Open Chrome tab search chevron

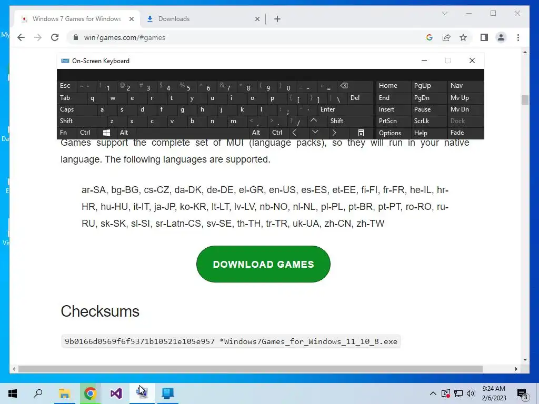click(444, 13)
